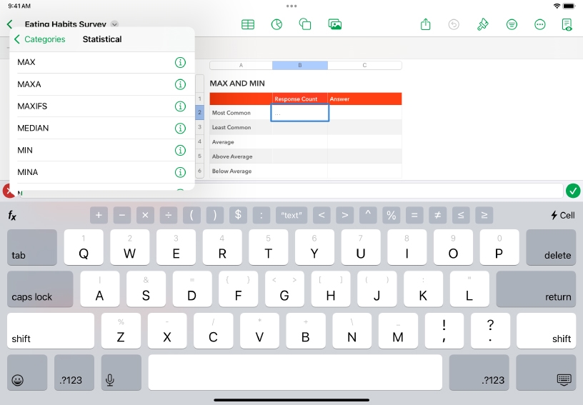Open the chart insert menu
The image size is (583, 405).
[x=277, y=24]
